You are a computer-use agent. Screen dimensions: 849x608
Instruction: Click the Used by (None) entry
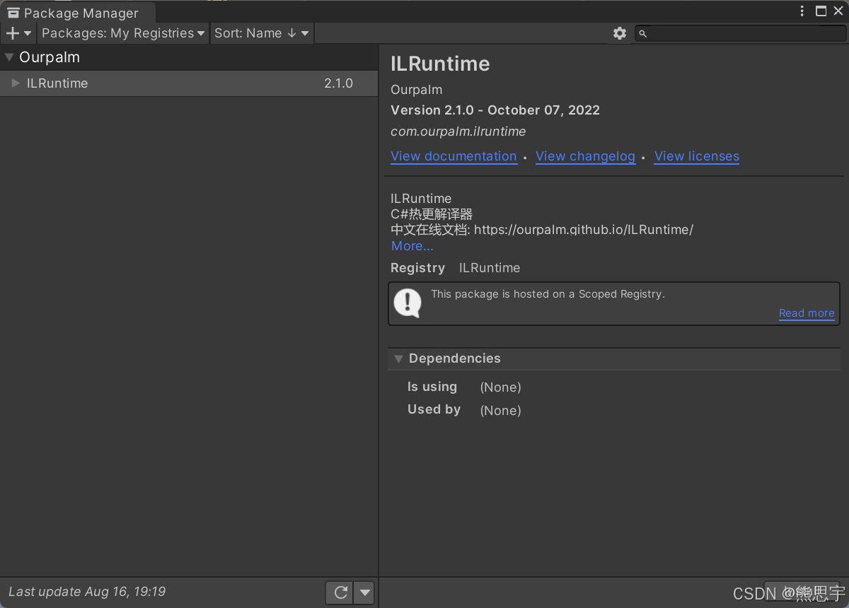(464, 410)
